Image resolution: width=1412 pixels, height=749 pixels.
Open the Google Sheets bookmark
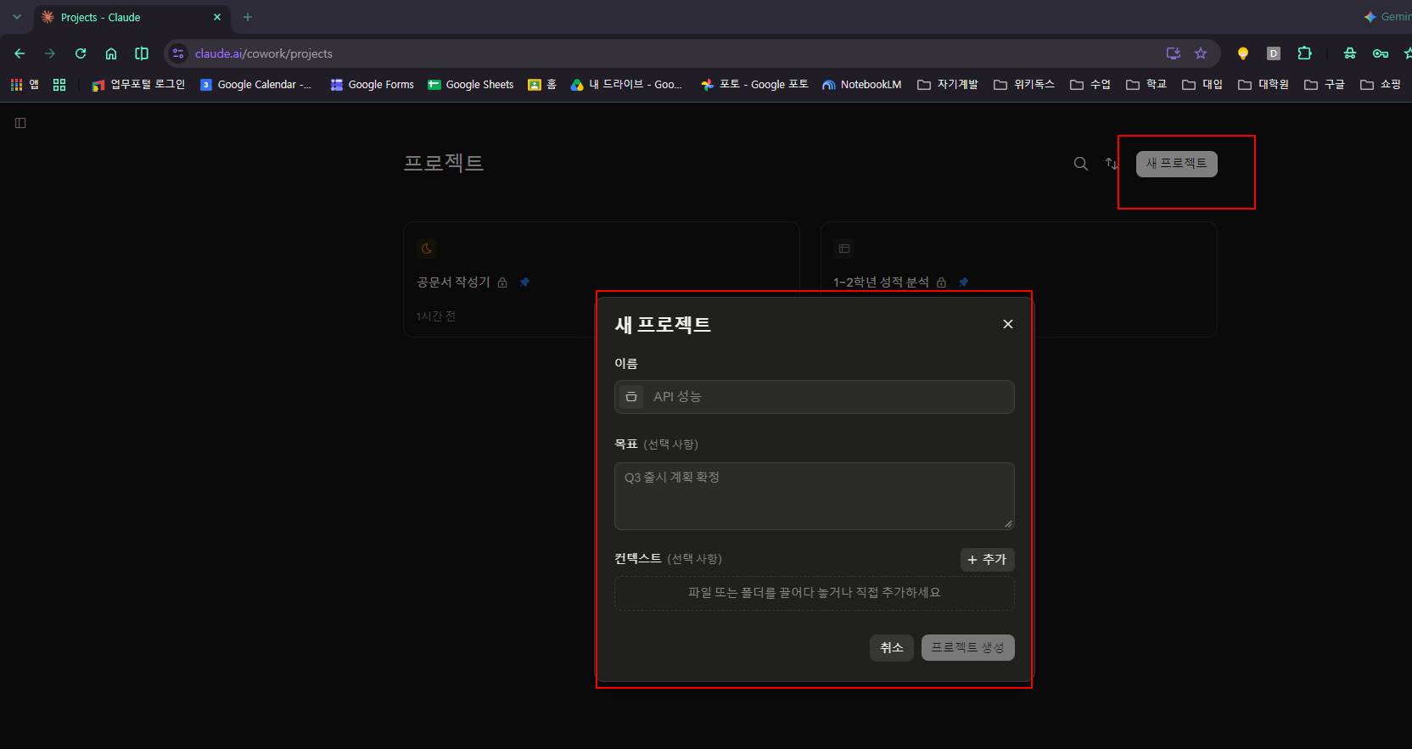[x=471, y=85]
